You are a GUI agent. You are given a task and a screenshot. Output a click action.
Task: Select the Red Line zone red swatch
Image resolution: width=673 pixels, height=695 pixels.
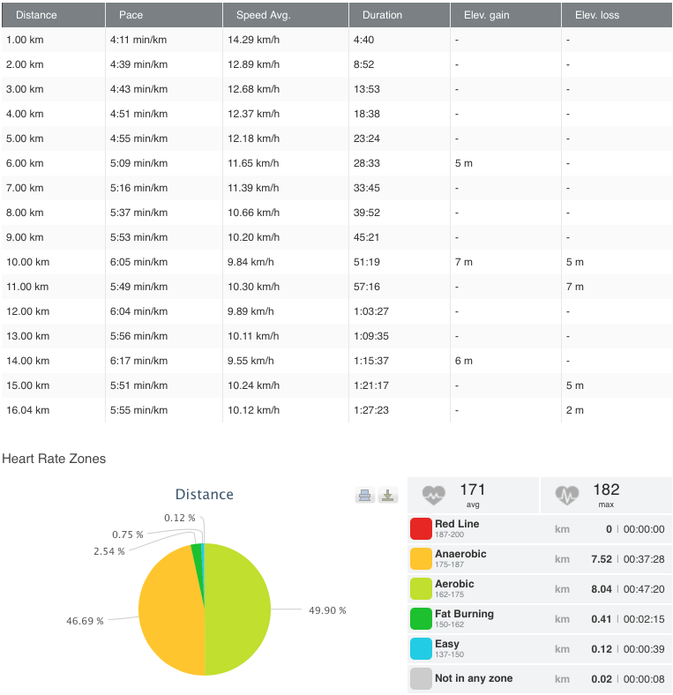tap(421, 529)
